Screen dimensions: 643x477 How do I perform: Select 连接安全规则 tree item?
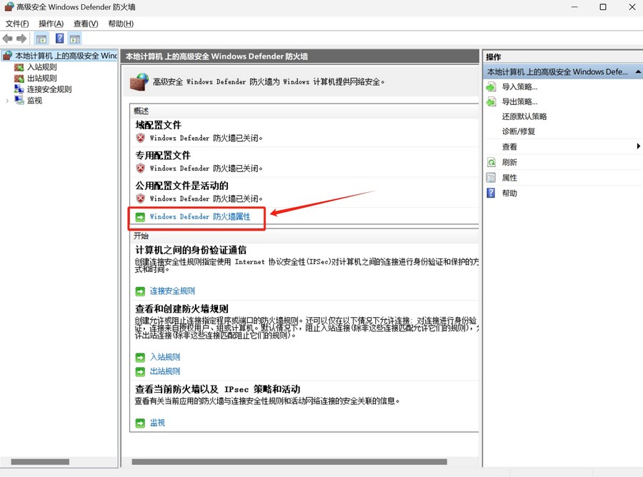click(49, 89)
